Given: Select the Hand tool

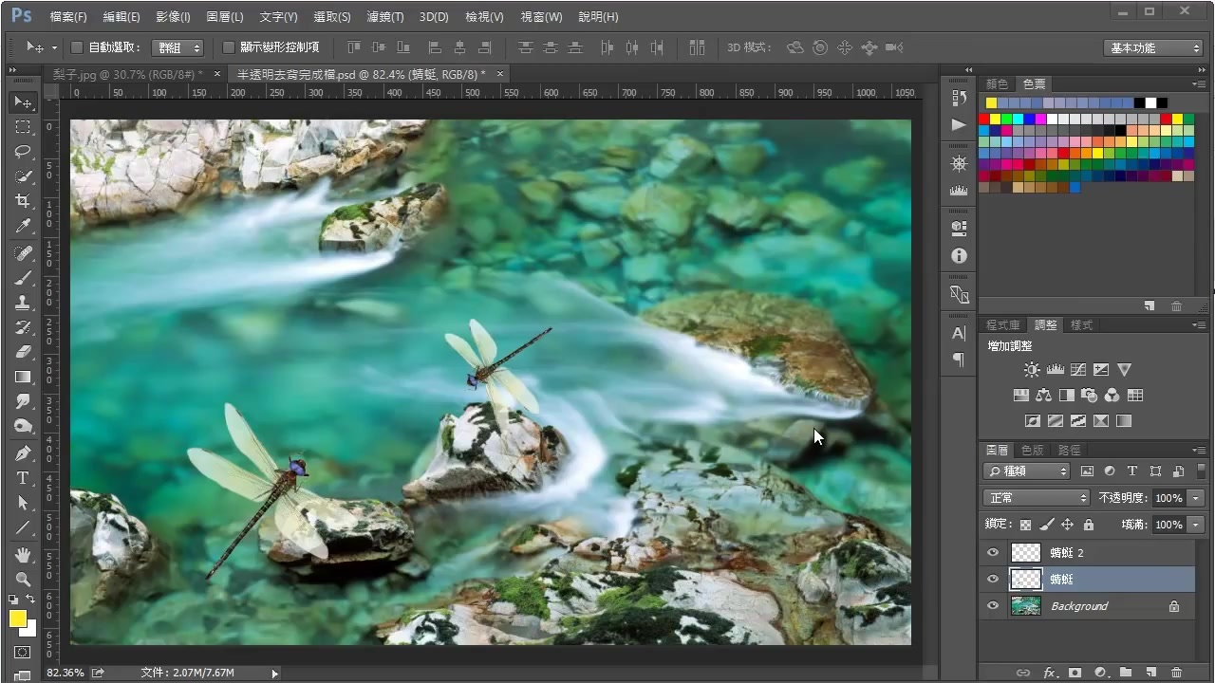Looking at the screenshot, I should pyautogui.click(x=24, y=554).
